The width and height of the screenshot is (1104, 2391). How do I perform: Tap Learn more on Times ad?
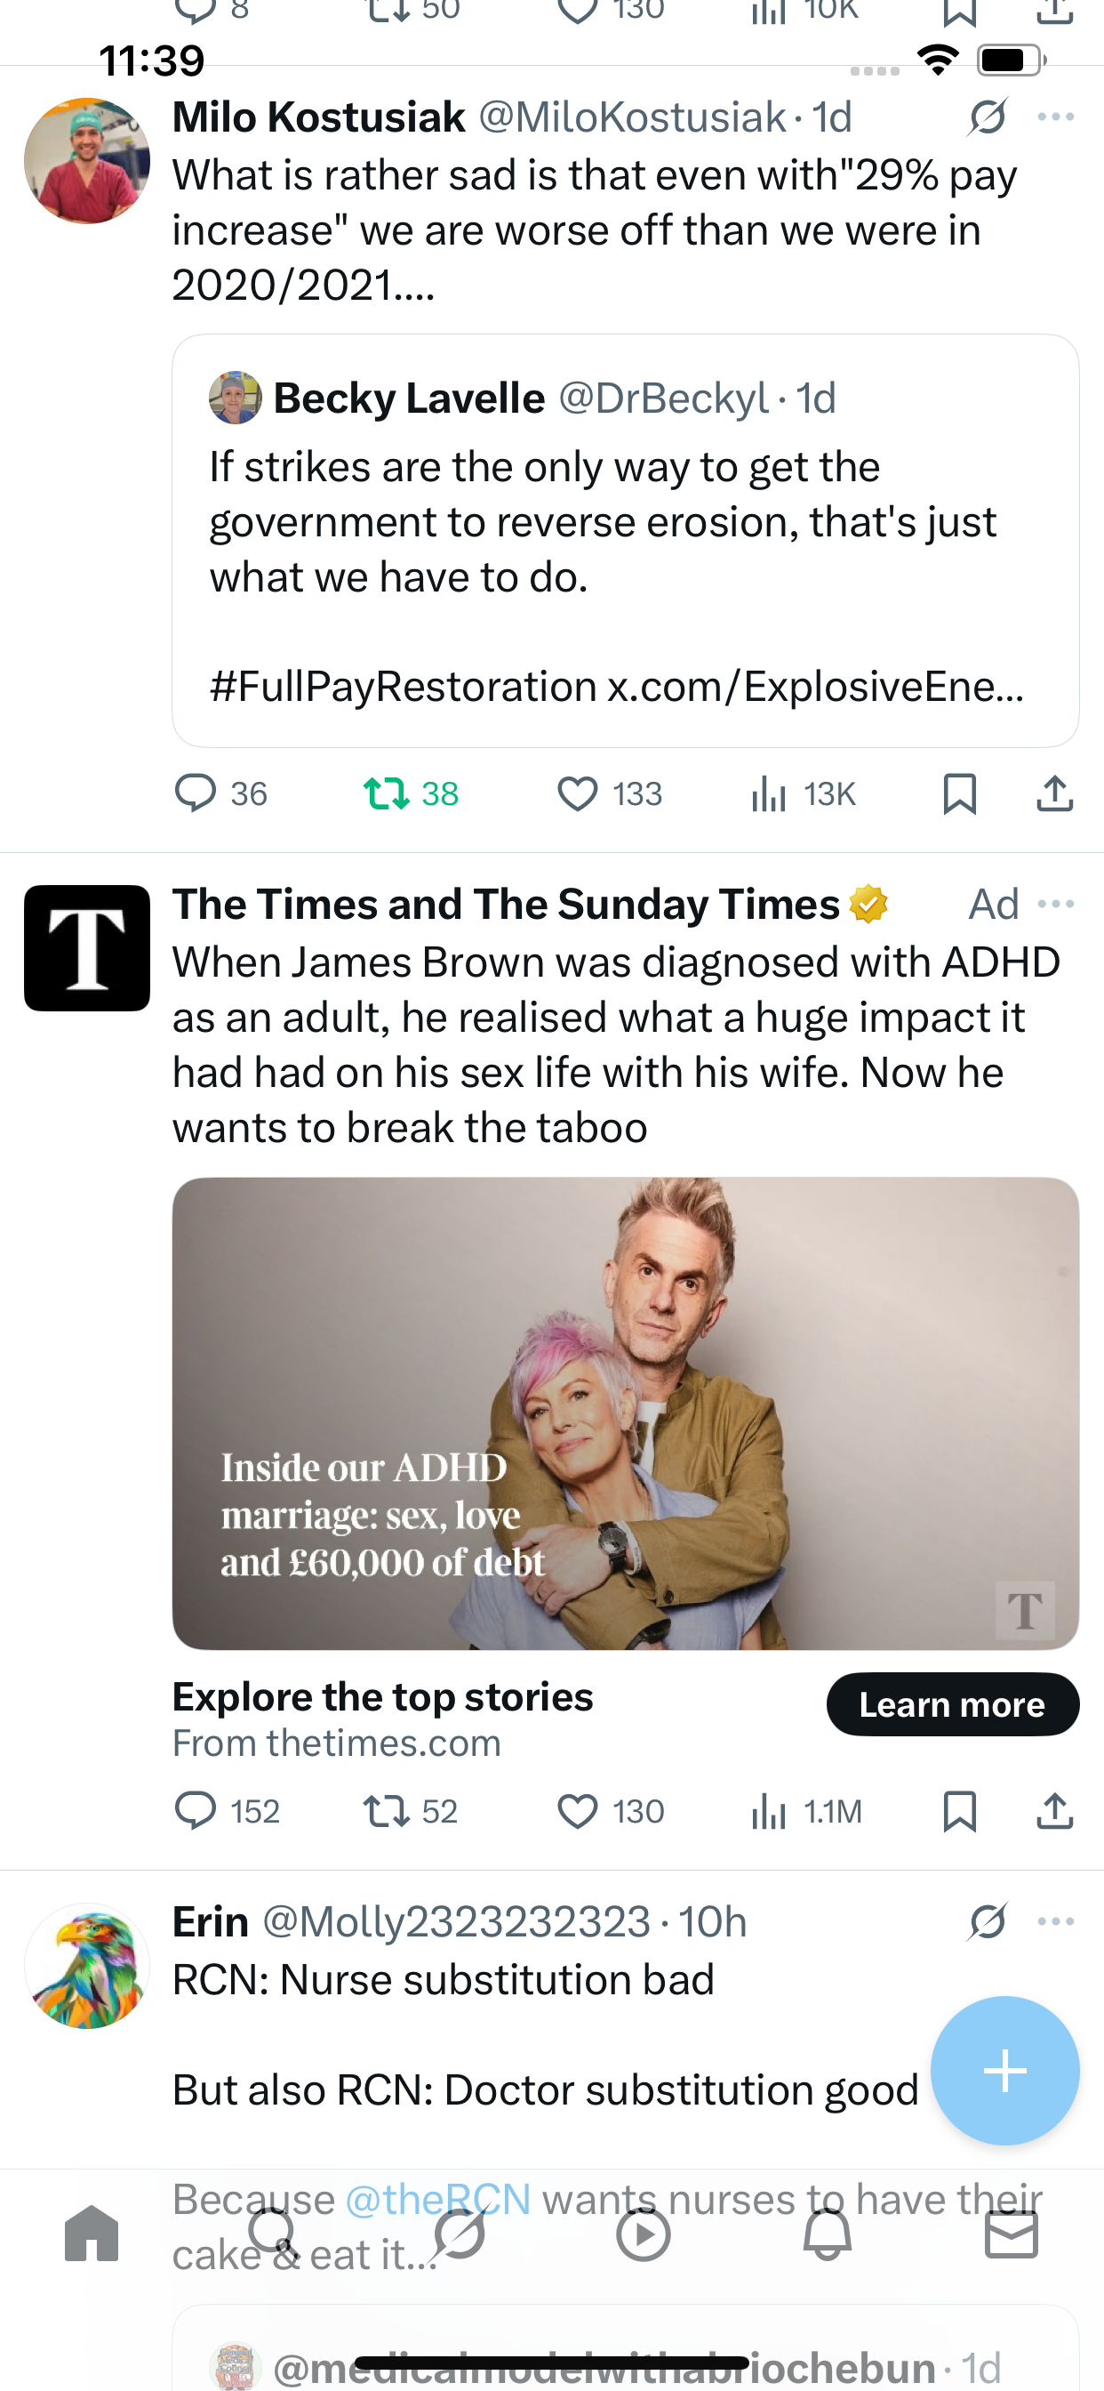coord(952,1704)
